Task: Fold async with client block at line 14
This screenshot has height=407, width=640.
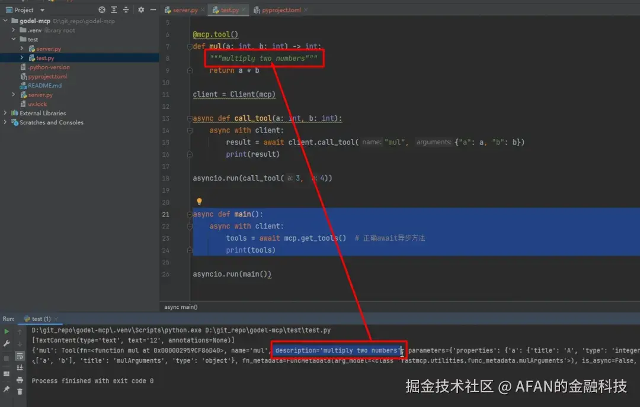Action: 190,130
